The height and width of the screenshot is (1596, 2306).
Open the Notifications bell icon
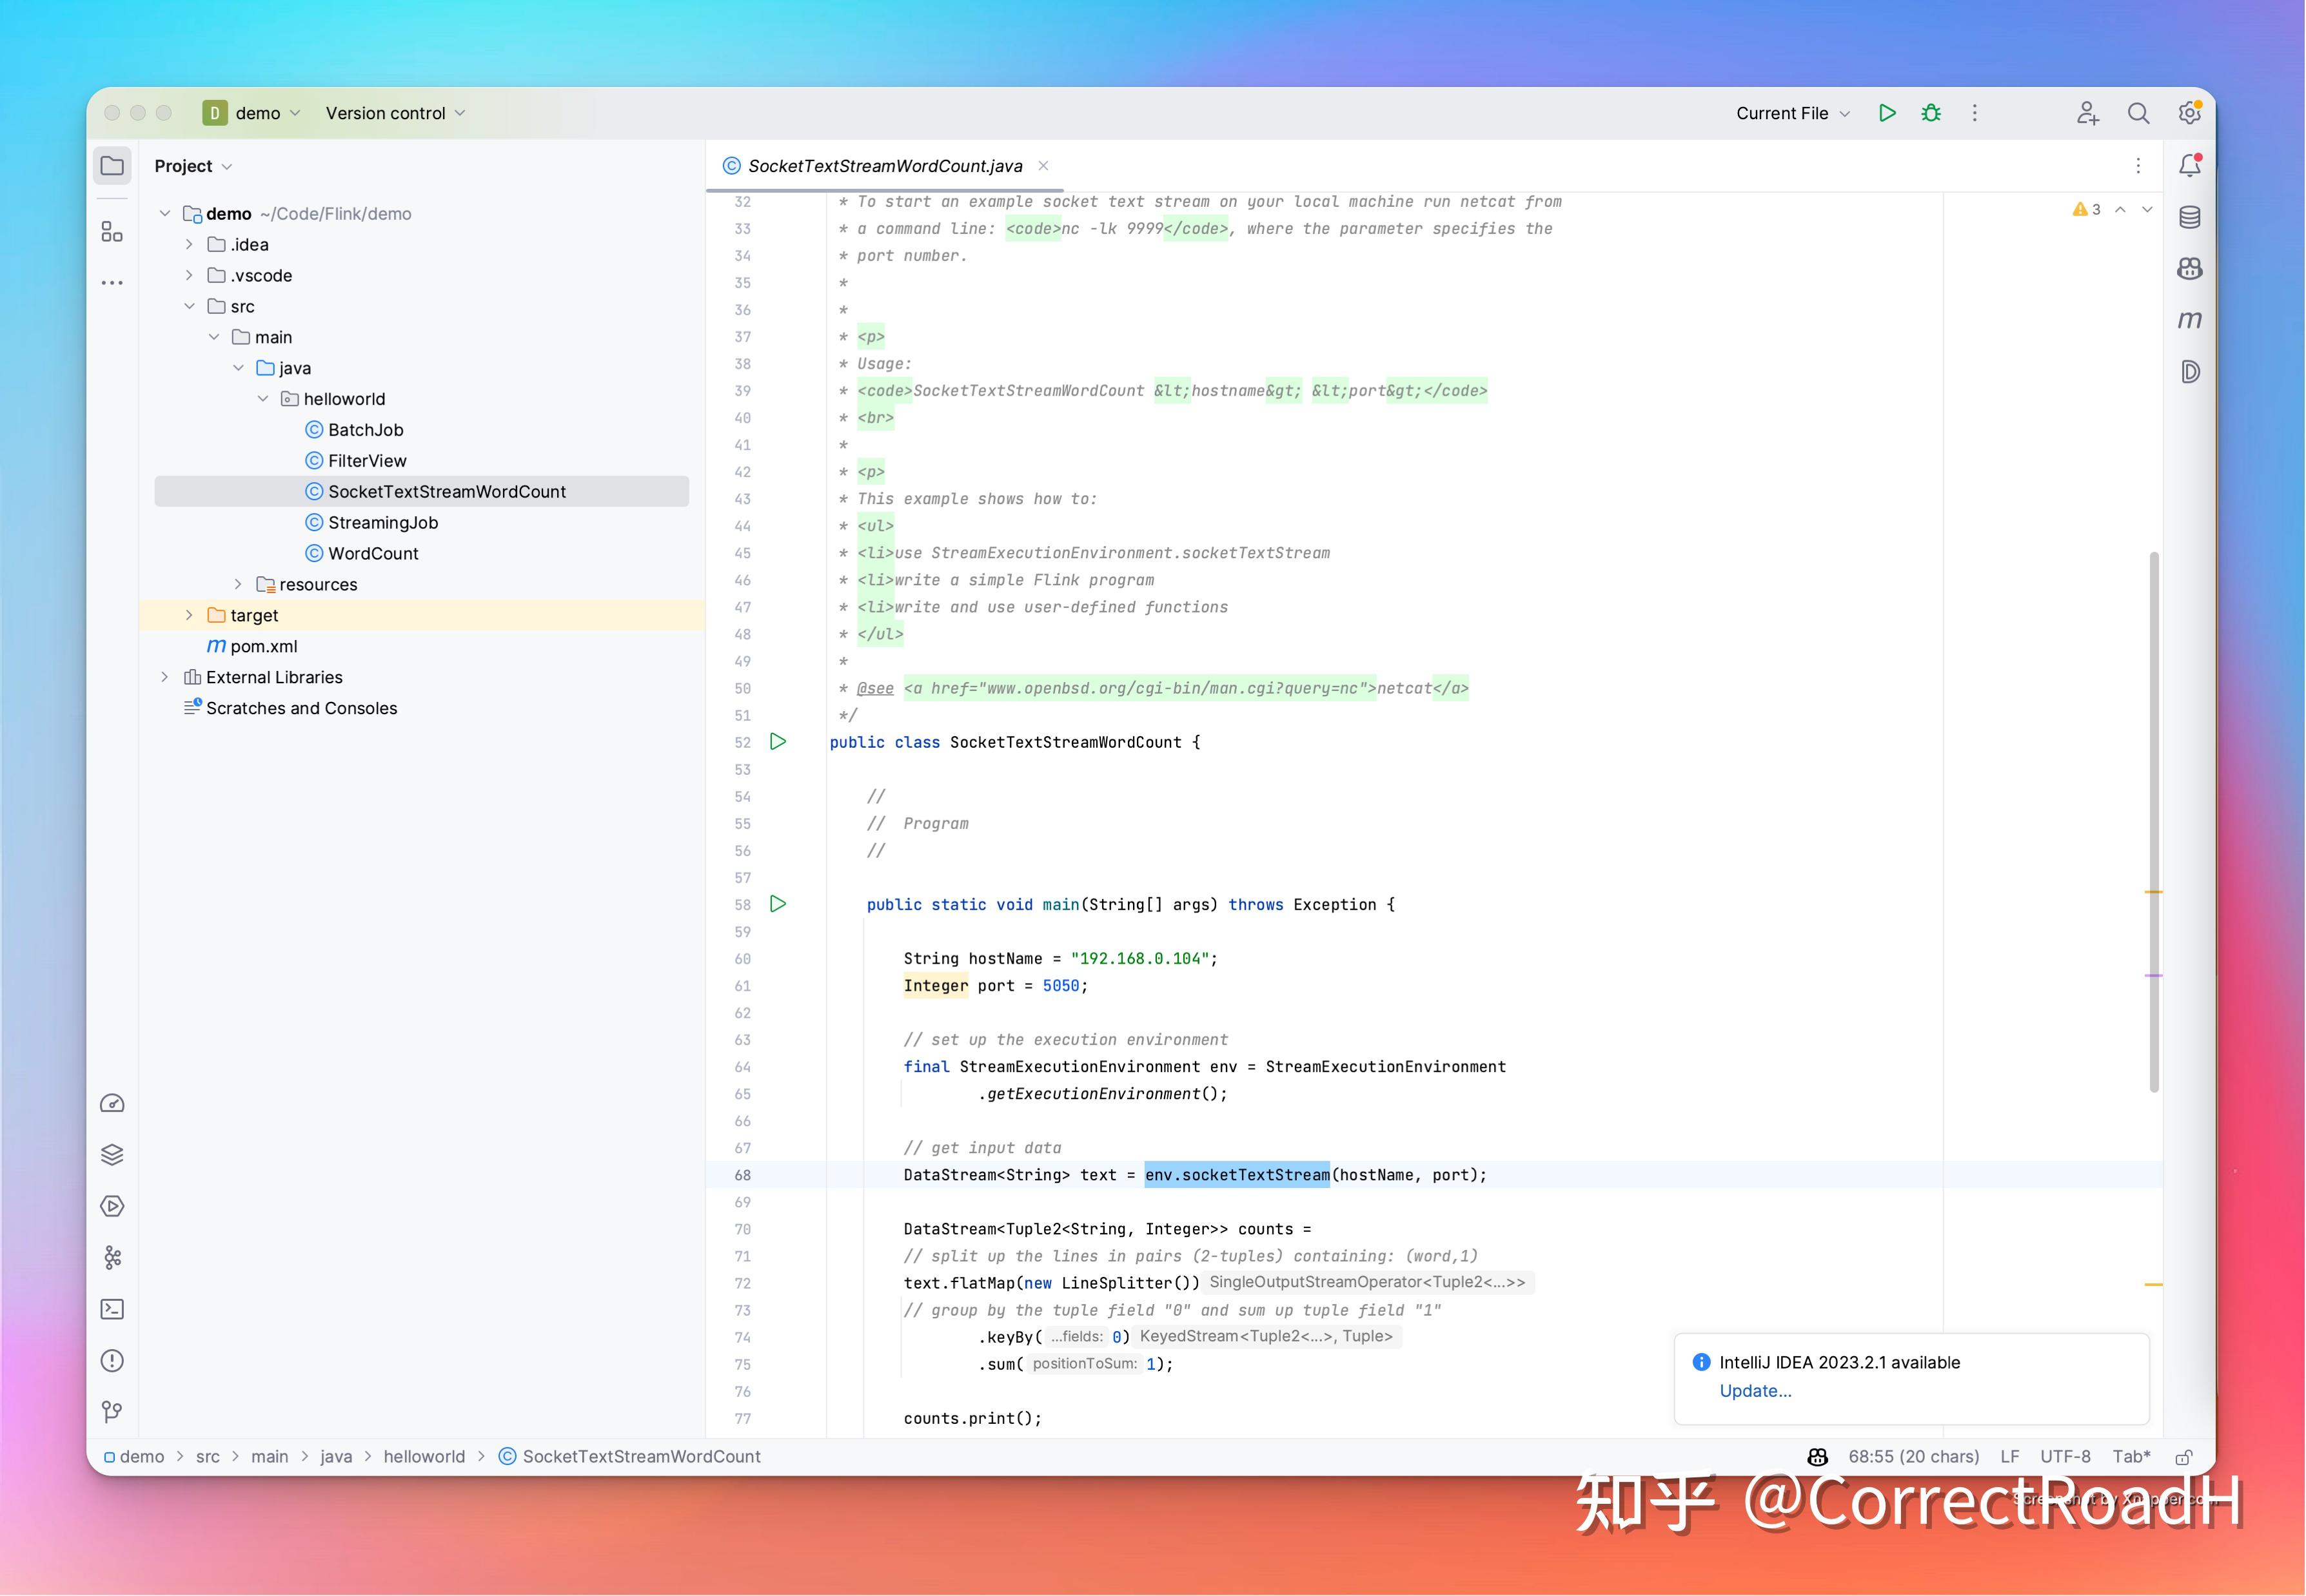pyautogui.click(x=2189, y=165)
